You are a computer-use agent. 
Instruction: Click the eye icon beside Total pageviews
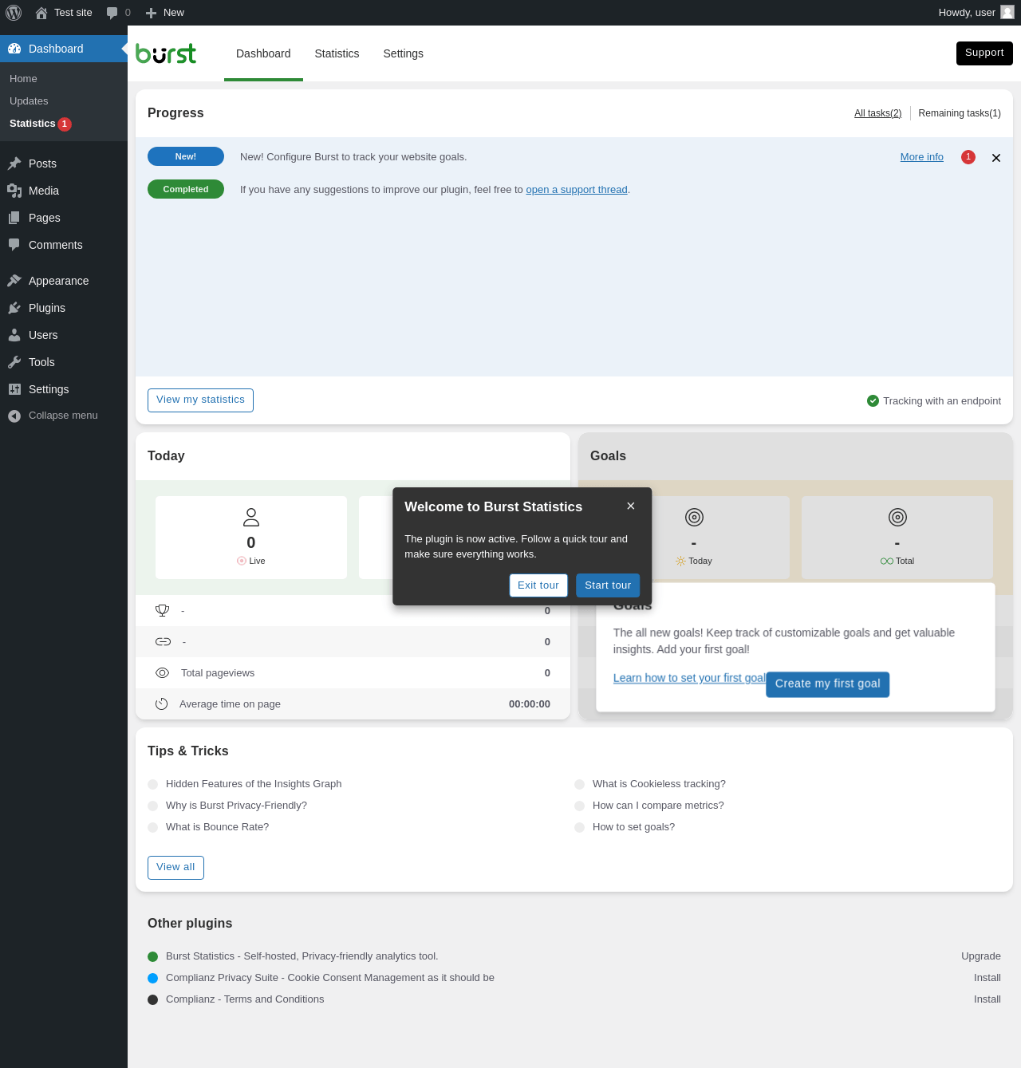[162, 672]
